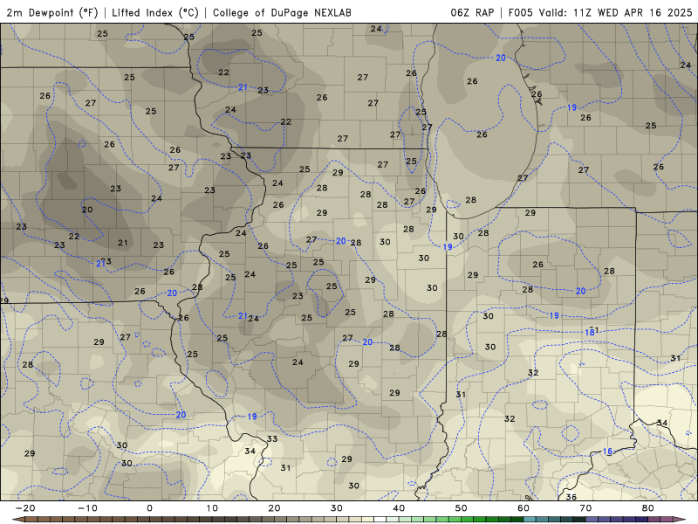Click the 10 label on the color scale
Image resolution: width=698 pixels, height=524 pixels.
212,508
